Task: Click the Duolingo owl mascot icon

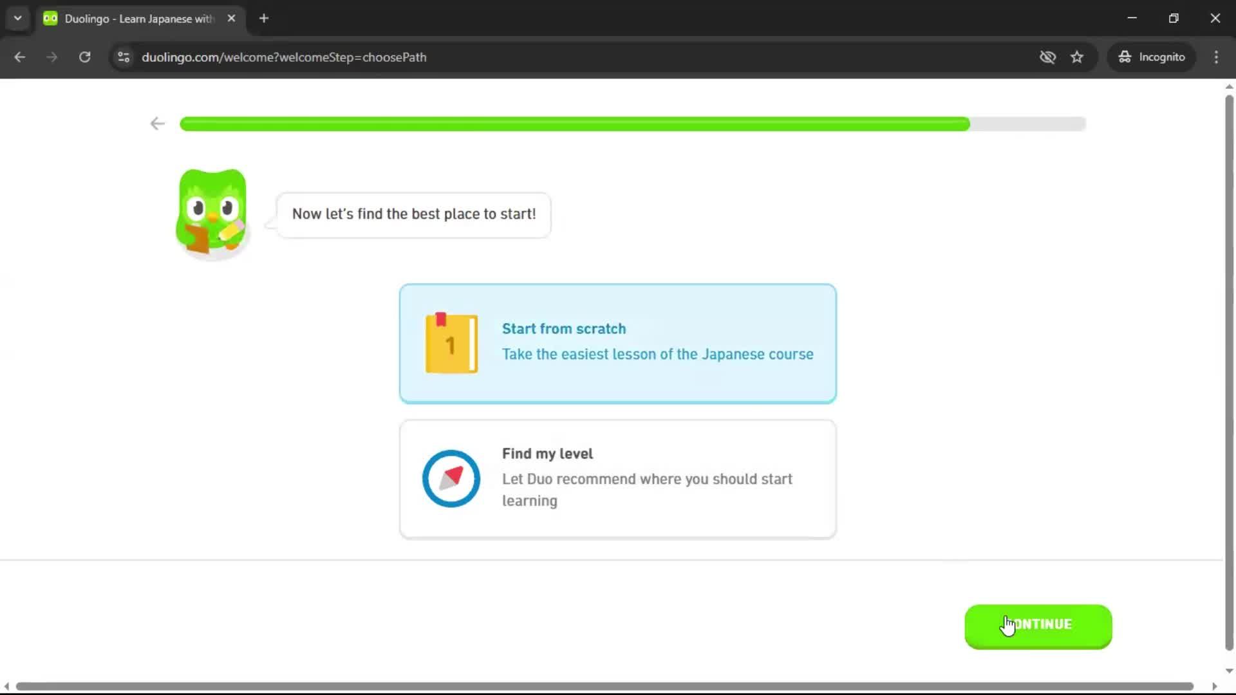Action: 211,212
